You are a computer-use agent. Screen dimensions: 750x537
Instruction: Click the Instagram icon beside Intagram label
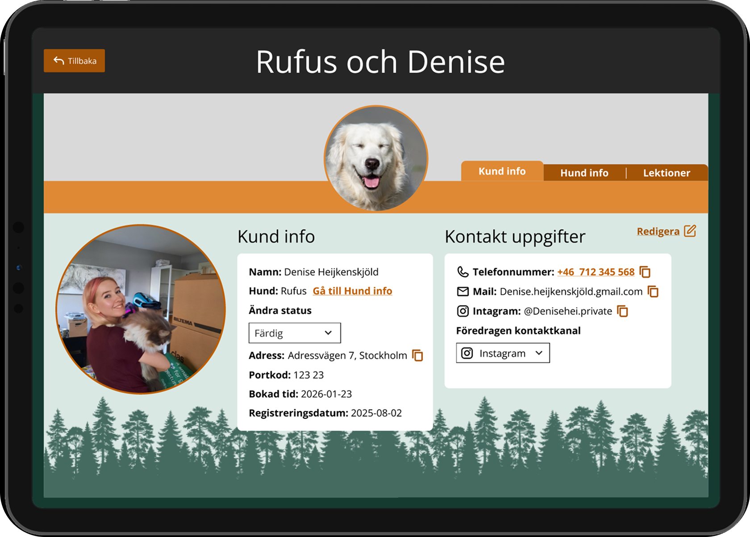(x=463, y=311)
